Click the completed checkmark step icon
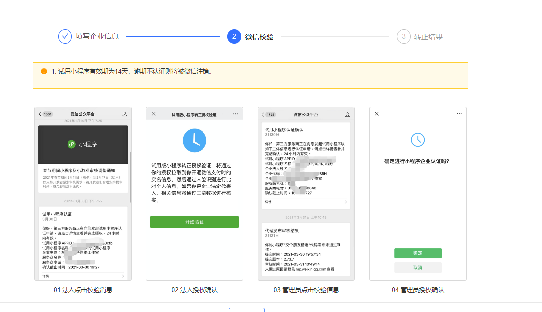 pyautogui.click(x=65, y=36)
